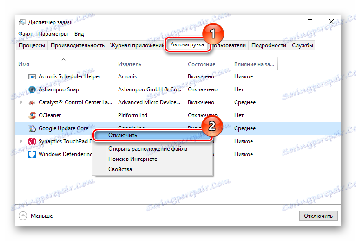Screen dimensions: 356x241
Task: Sort by the Имя column header
Action: pos(65,63)
